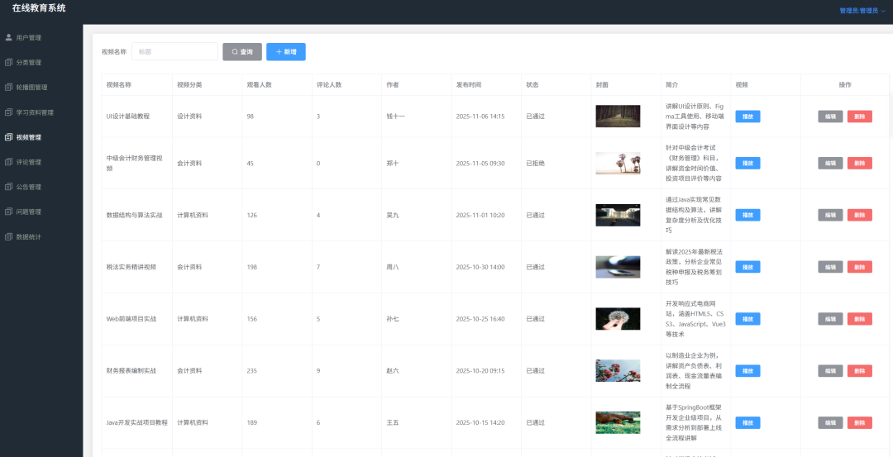893x457 pixels.
Task: Open the cover image of 税法实务精讲视频
Action: pyautogui.click(x=618, y=267)
